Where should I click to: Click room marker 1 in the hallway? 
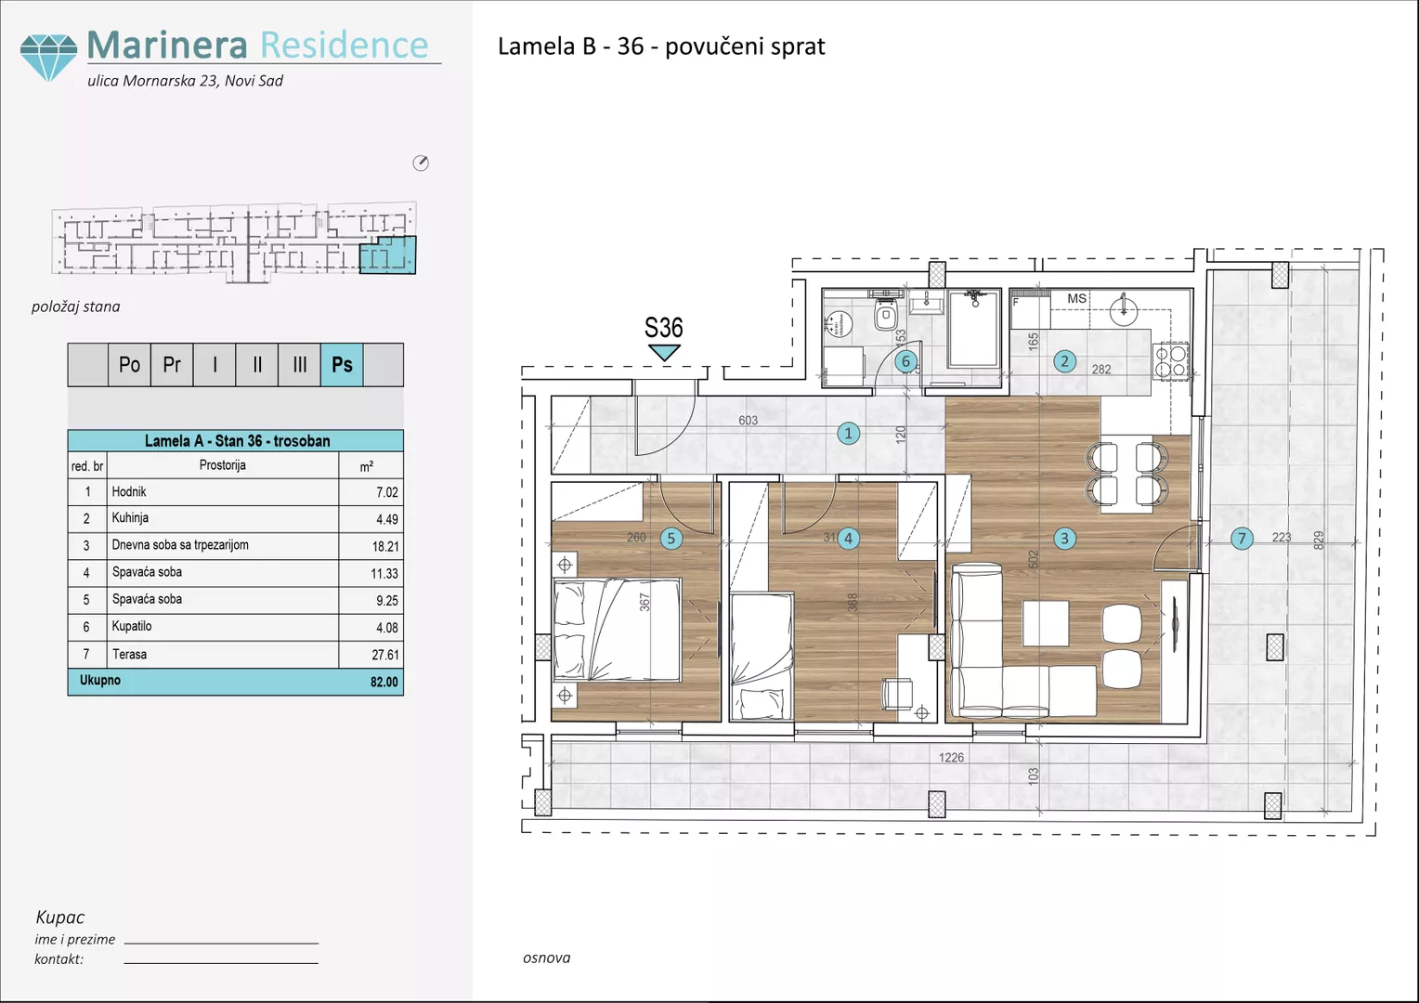tap(848, 433)
